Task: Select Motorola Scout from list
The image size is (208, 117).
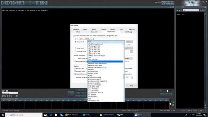Action: pos(105,71)
